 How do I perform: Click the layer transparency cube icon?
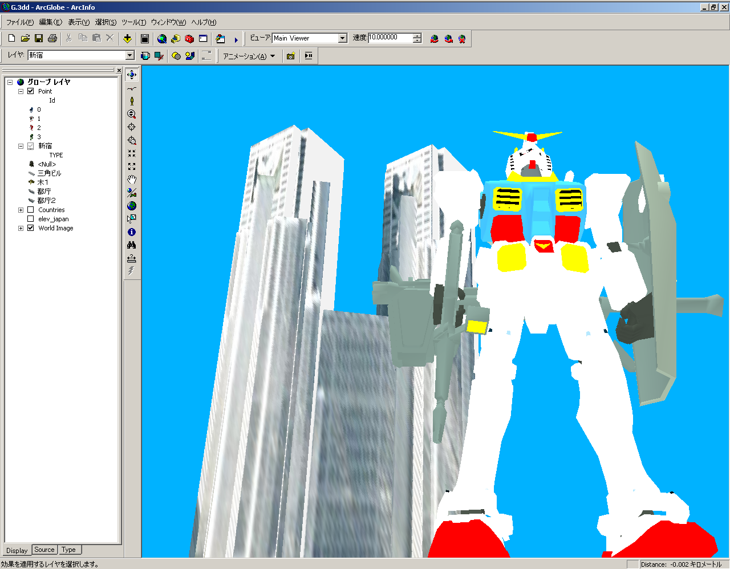[145, 56]
